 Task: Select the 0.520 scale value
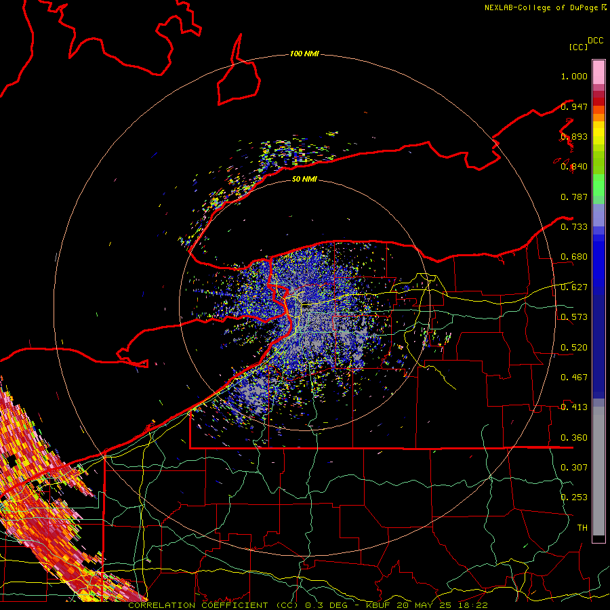(x=574, y=348)
